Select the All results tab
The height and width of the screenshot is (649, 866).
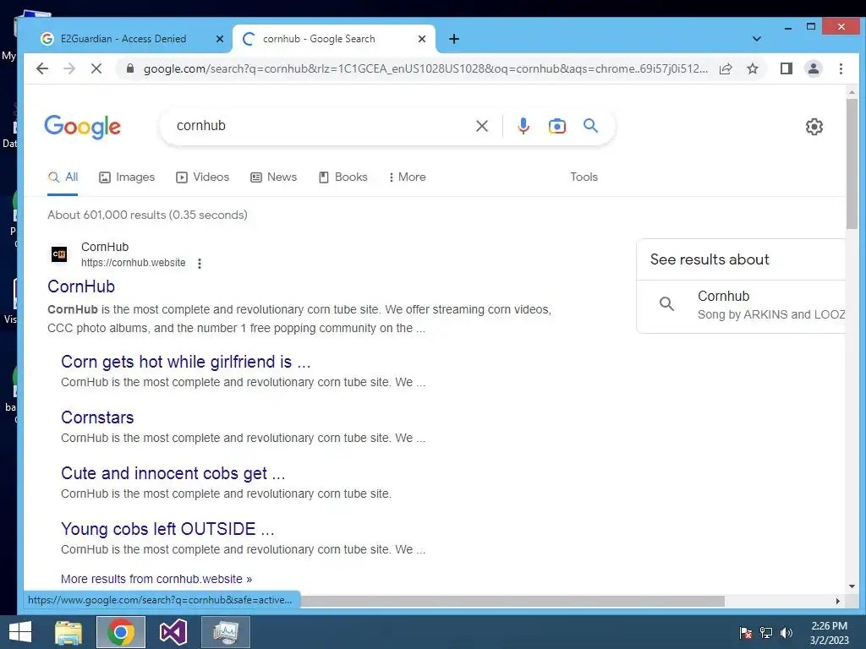pyautogui.click(x=63, y=177)
